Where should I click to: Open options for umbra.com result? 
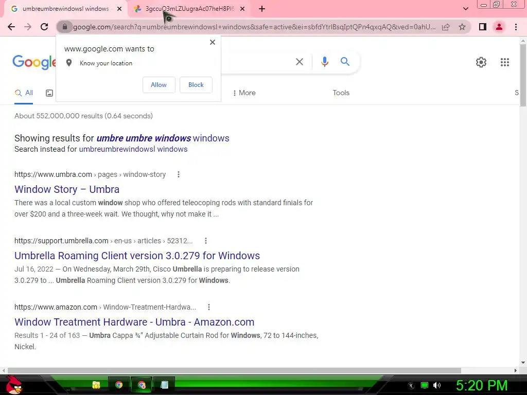179,174
